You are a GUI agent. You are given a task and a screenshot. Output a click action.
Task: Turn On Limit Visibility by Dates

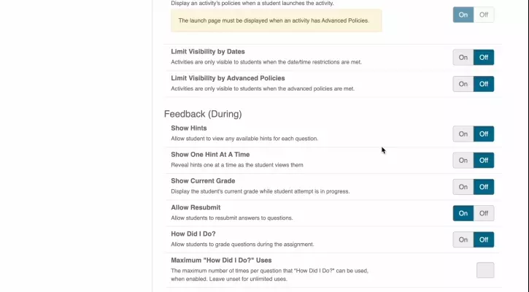point(463,58)
